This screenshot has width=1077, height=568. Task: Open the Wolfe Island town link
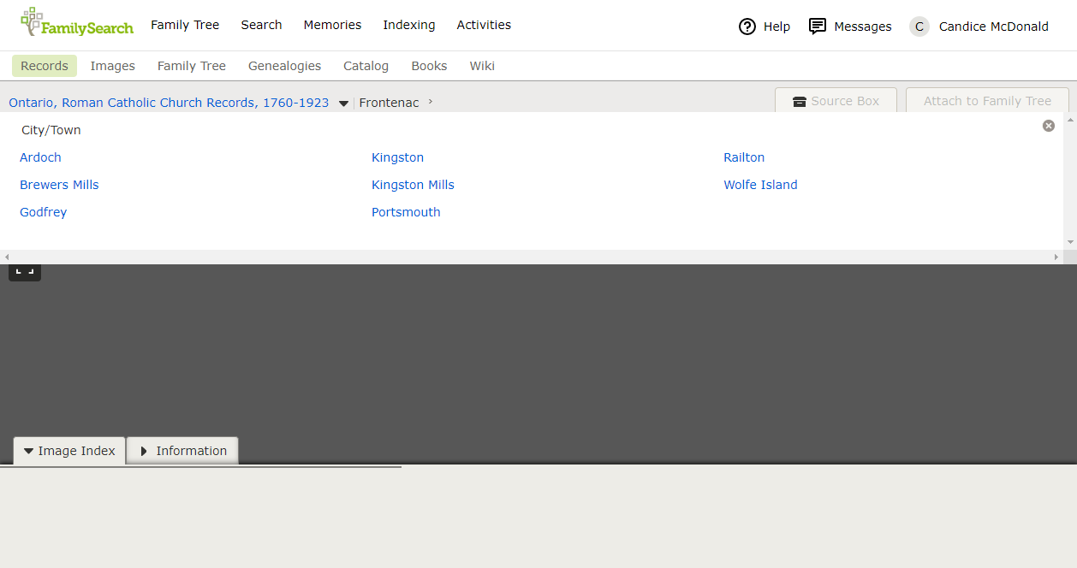[x=760, y=185]
